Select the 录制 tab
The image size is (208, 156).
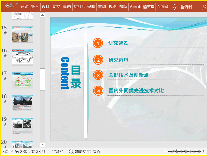[x=91, y=7]
